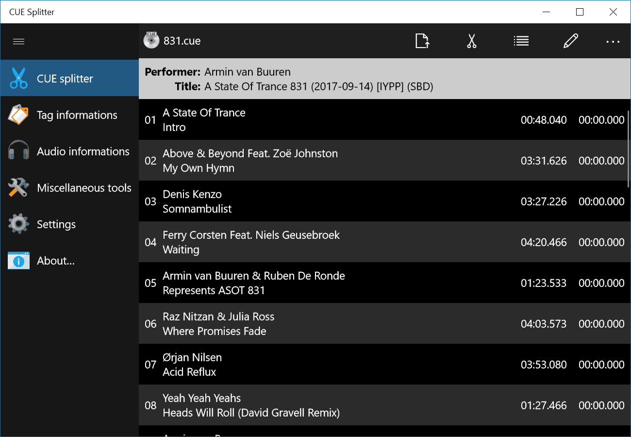Click the duration 03:53.080 of track 07
The width and height of the screenshot is (631, 437).
pos(544,365)
